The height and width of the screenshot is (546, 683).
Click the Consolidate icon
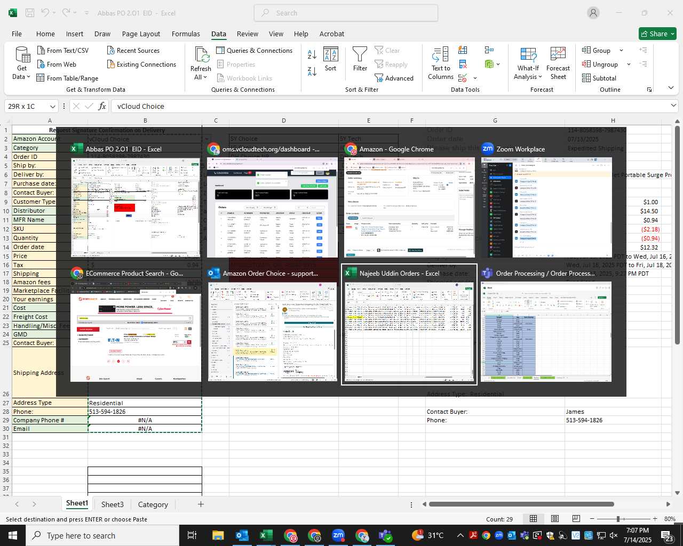tap(489, 50)
